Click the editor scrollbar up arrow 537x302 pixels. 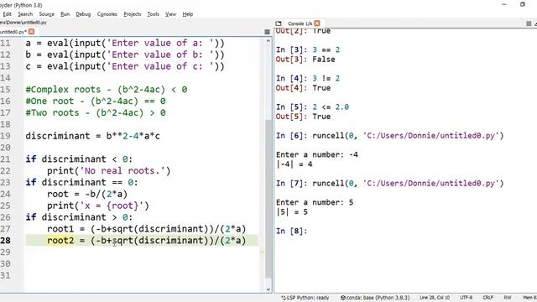[268, 41]
